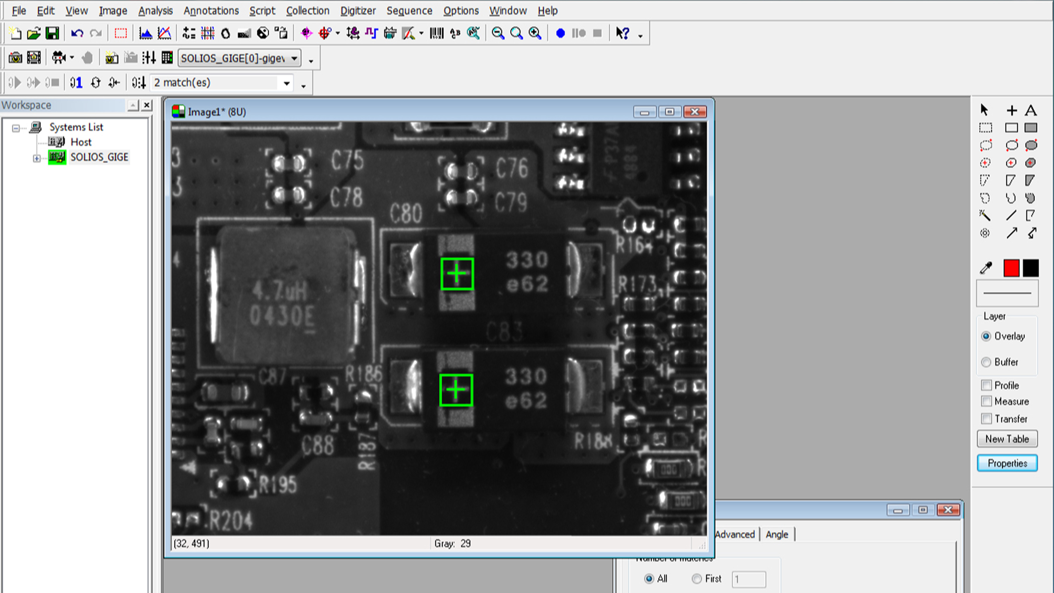
Task: Switch to the Angle tab
Action: coord(776,534)
